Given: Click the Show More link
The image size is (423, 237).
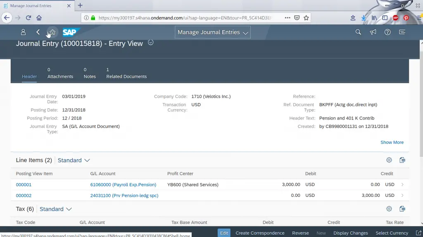Looking at the screenshot, I should (392, 142).
